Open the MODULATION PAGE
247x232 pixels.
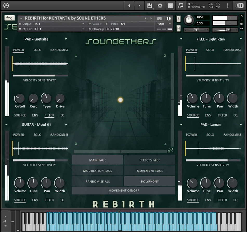97,171
